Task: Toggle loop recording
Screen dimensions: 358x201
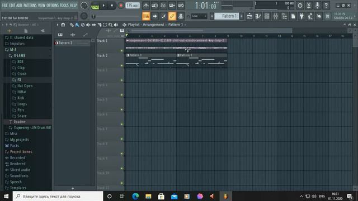Action: (x=181, y=6)
